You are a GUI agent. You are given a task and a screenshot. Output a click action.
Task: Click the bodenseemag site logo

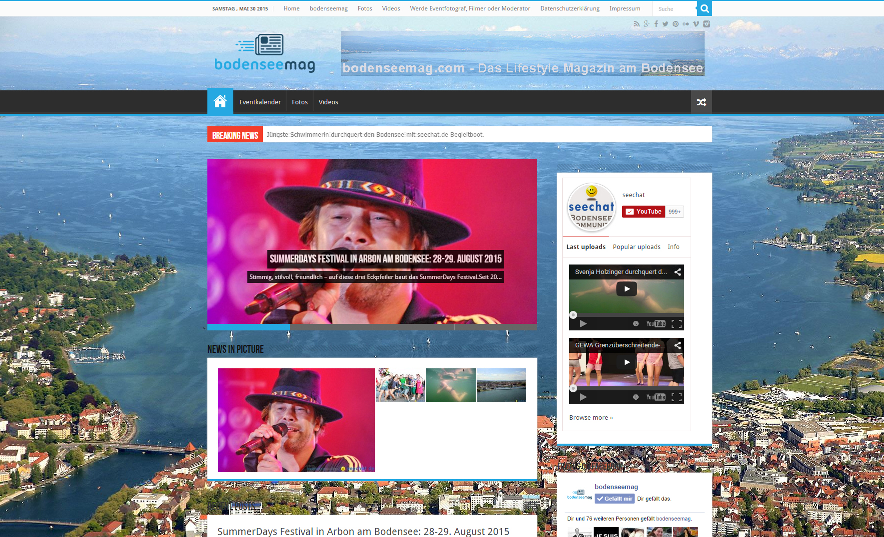265,53
